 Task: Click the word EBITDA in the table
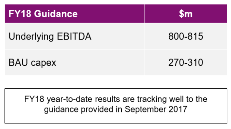[74, 36]
